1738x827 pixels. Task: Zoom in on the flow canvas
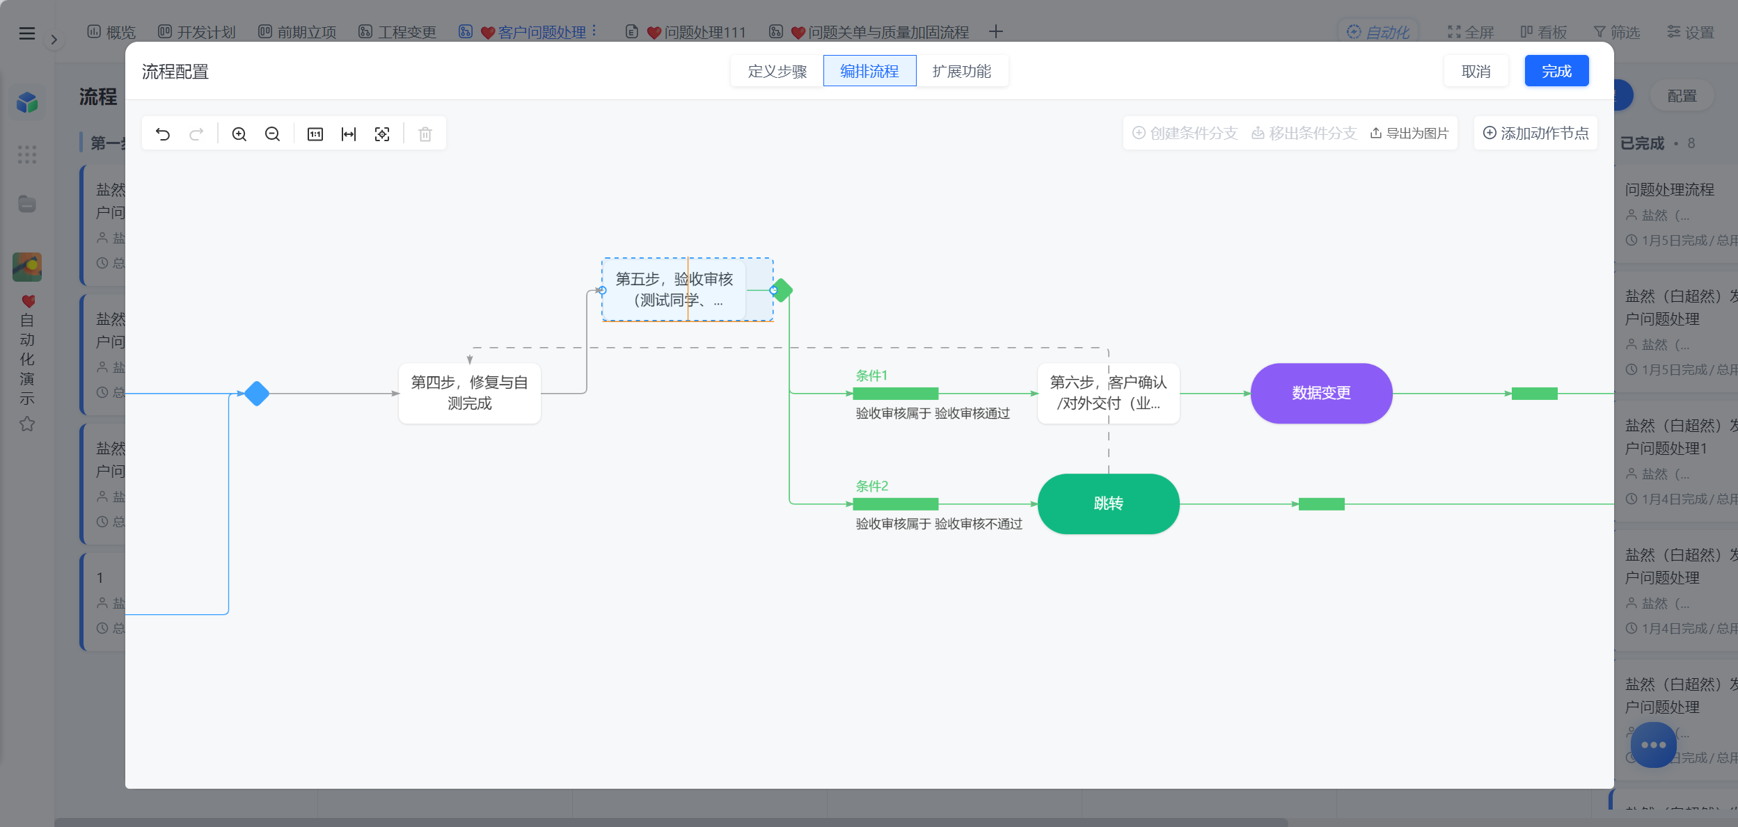click(x=239, y=134)
